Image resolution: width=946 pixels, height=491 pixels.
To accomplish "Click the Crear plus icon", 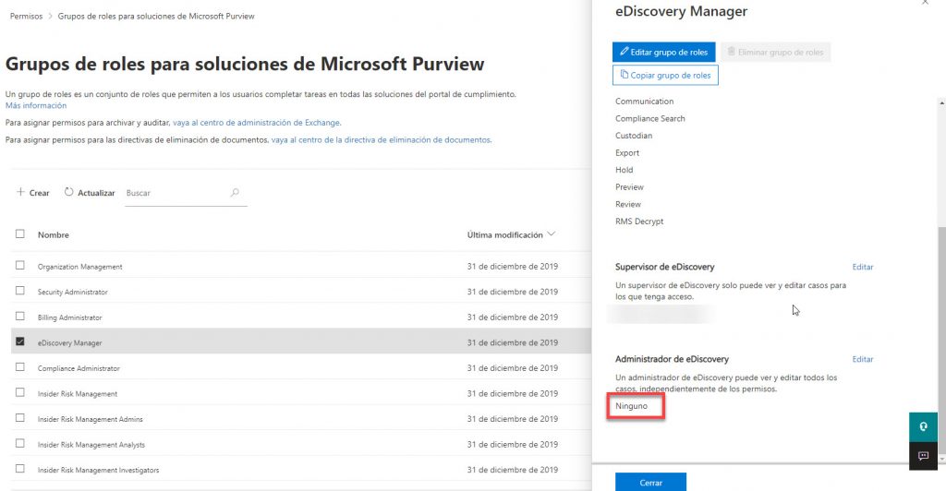I will coord(20,192).
